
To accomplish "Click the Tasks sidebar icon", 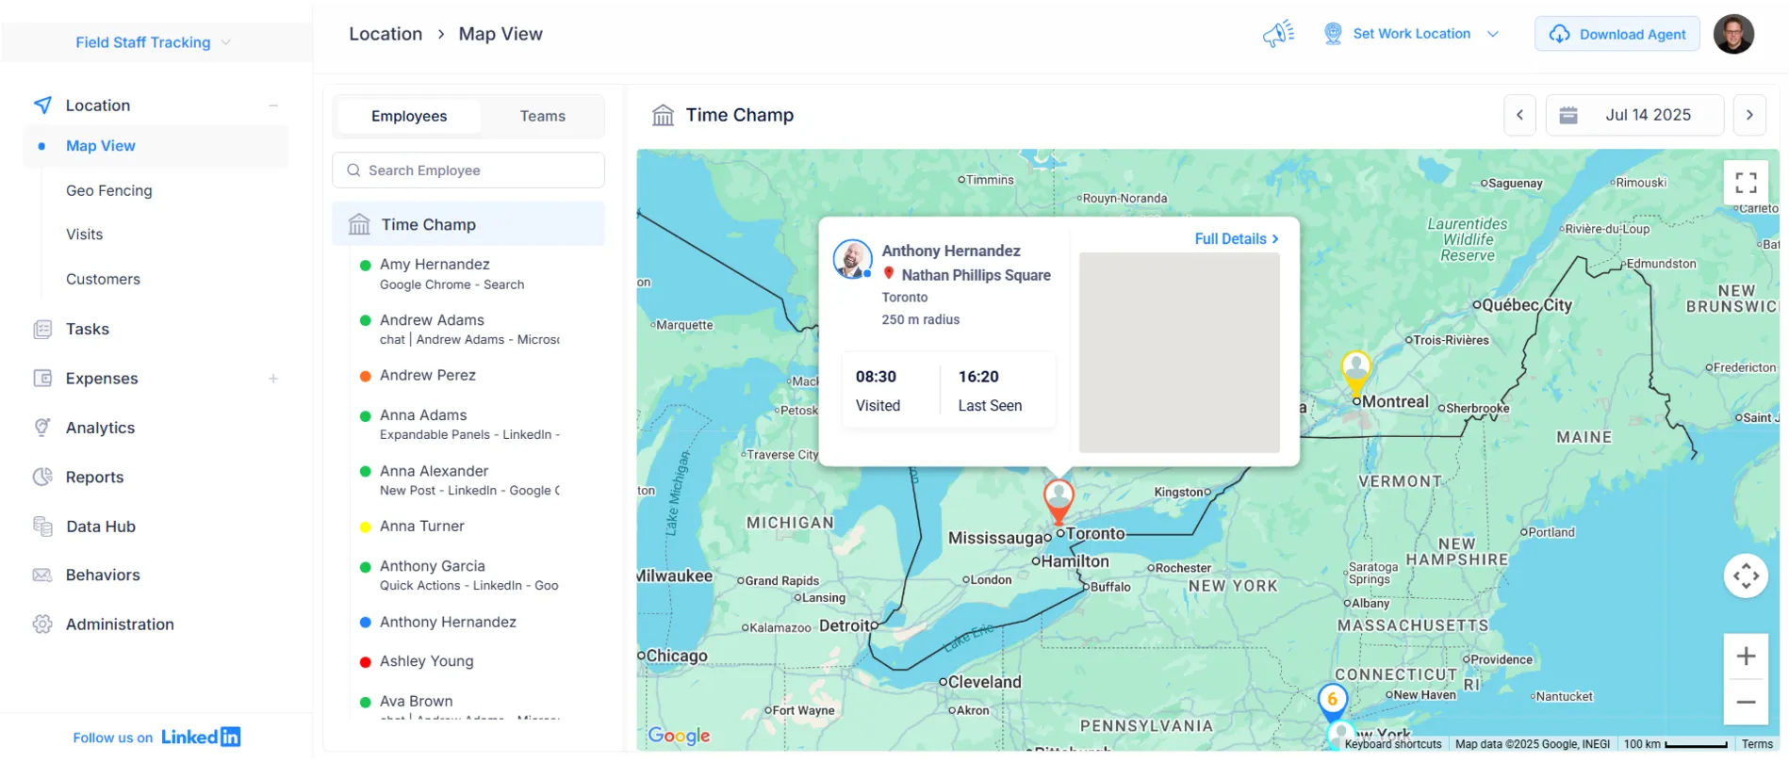I will (x=42, y=329).
